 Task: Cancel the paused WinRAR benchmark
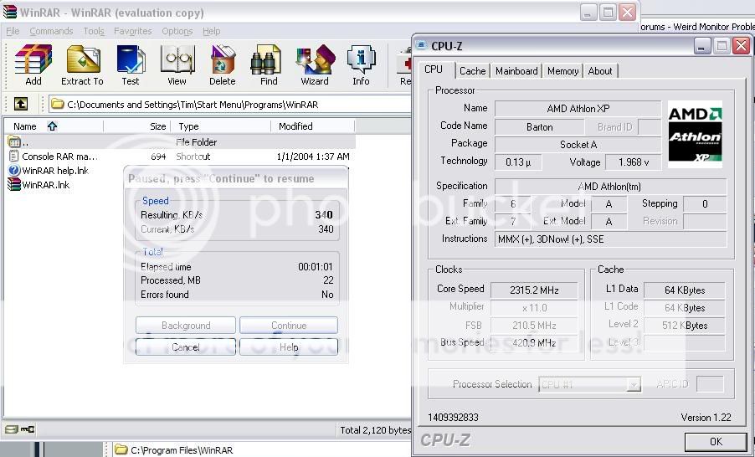(x=186, y=347)
